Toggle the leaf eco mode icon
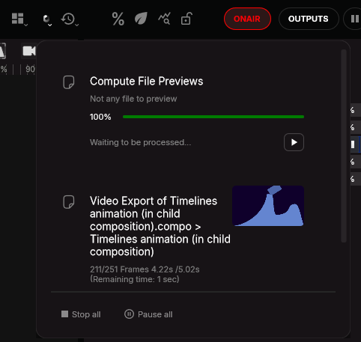The height and width of the screenshot is (342, 361). 141,19
